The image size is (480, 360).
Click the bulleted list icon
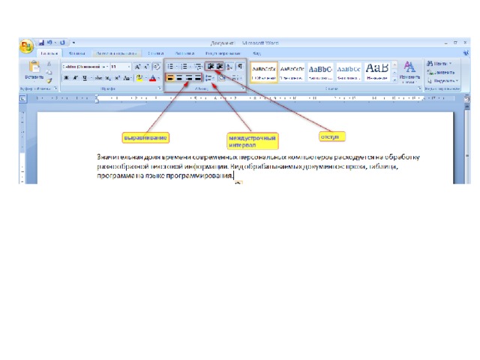[x=171, y=66]
